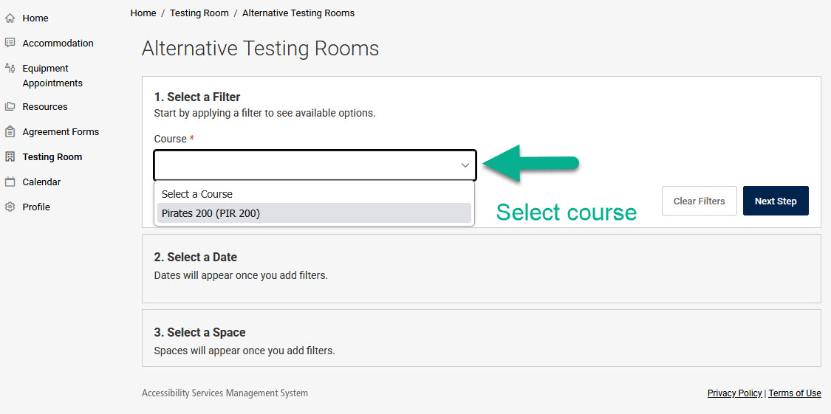The width and height of the screenshot is (831, 414).
Task: Open the Privacy Policy link
Action: [734, 393]
